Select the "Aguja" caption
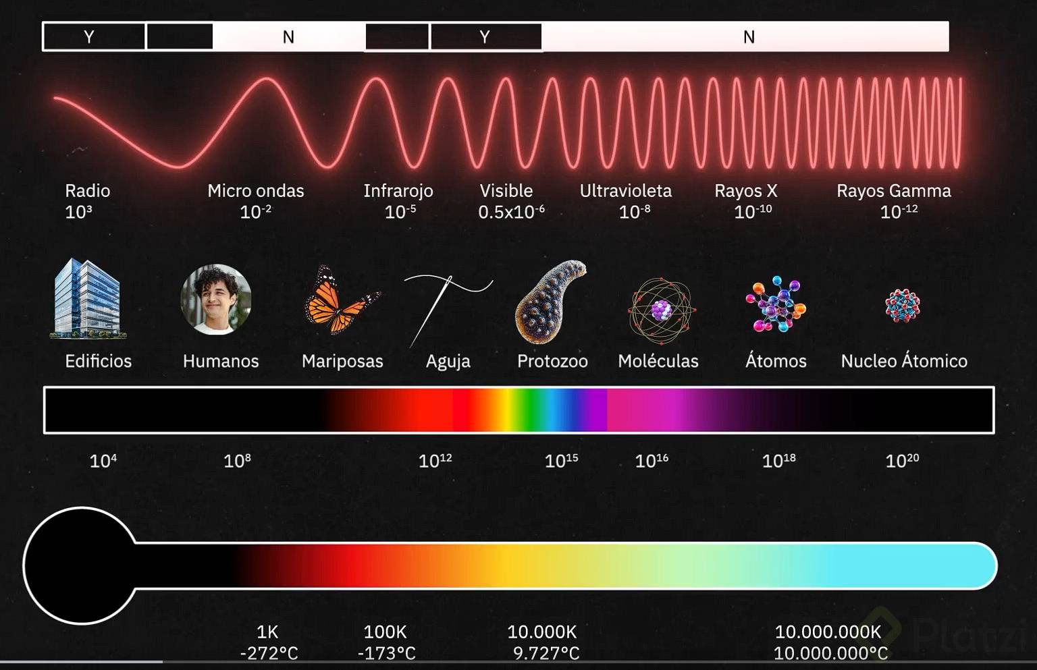This screenshot has height=670, width=1037. pyautogui.click(x=448, y=362)
